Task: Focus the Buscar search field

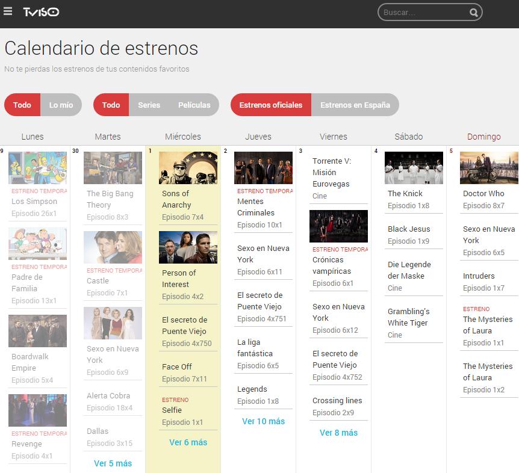Action: click(x=430, y=12)
